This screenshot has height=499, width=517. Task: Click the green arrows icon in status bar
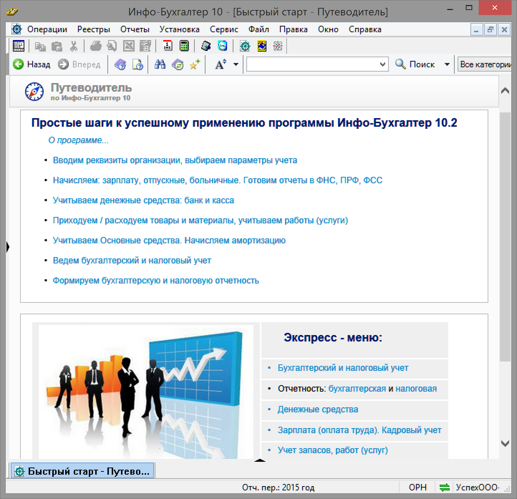click(444, 487)
